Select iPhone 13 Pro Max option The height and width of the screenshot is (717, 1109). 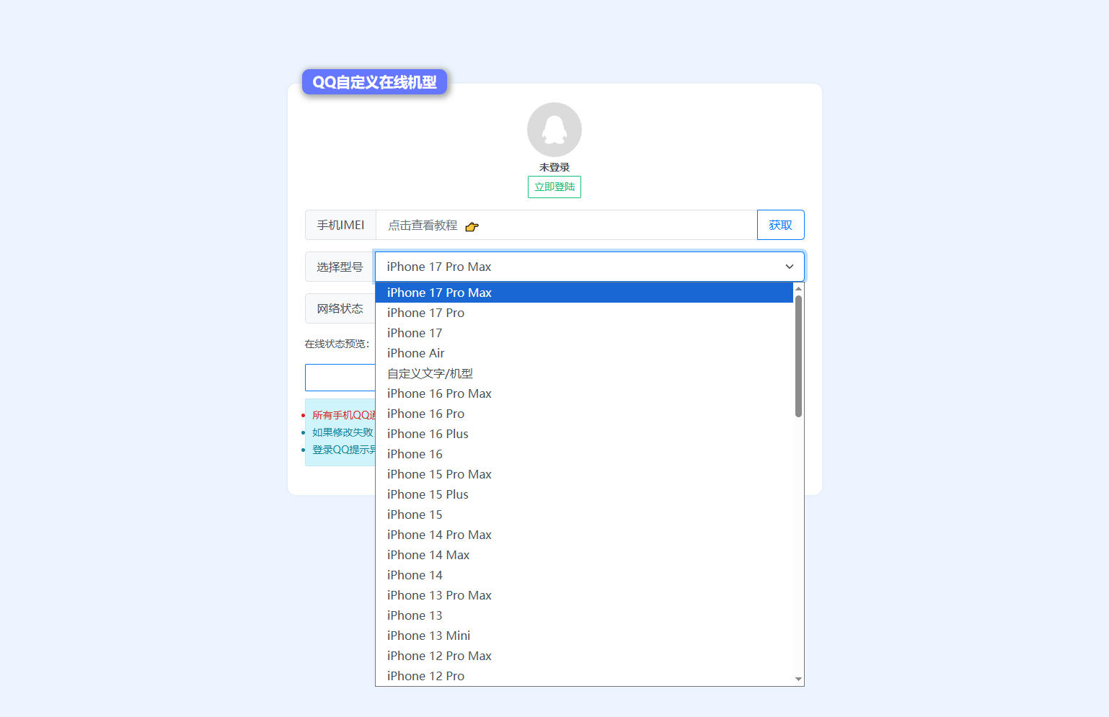(x=584, y=595)
